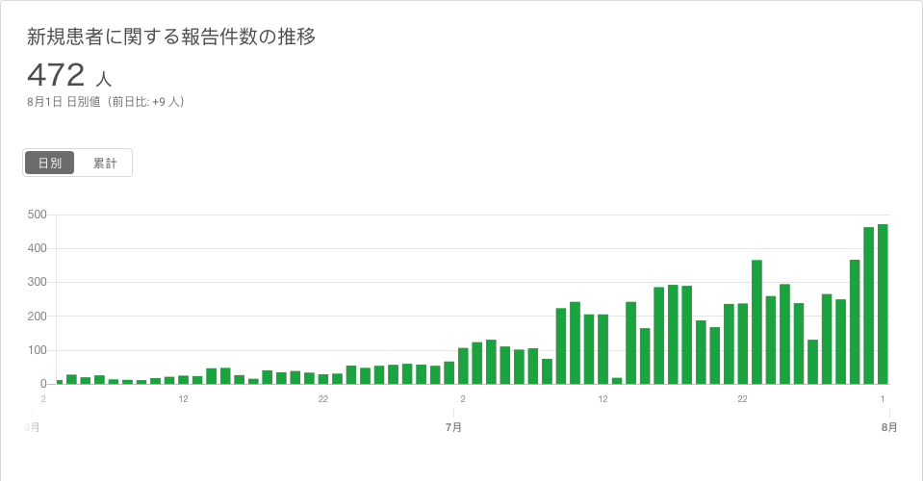The width and height of the screenshot is (923, 481).
Task: Switch to the 累計 cumulative view
Action: tap(105, 163)
